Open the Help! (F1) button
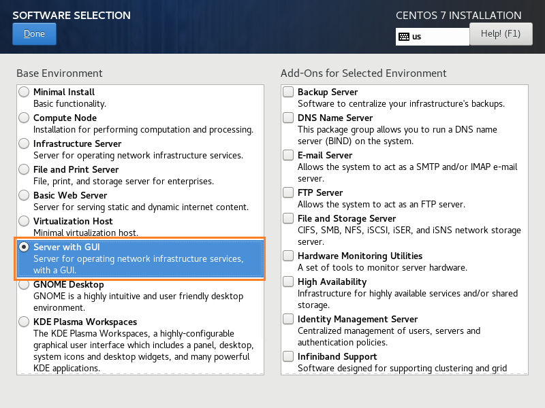The height and width of the screenshot is (408, 545). click(501, 33)
